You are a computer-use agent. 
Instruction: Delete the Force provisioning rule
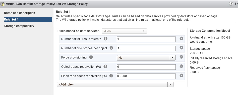click(x=181, y=57)
